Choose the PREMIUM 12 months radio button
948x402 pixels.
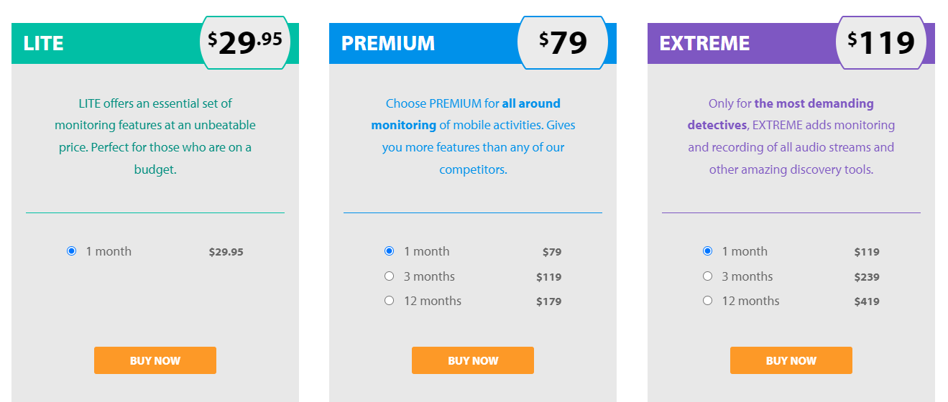tap(390, 300)
